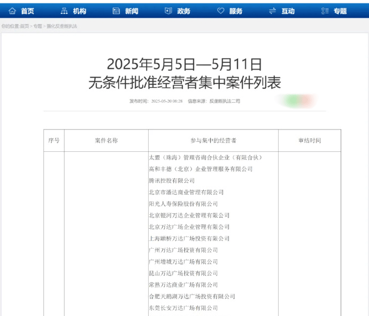The height and width of the screenshot is (316, 369).
Task: Click the row 常熟万达商业广场有限公司
Action: click(x=183, y=284)
